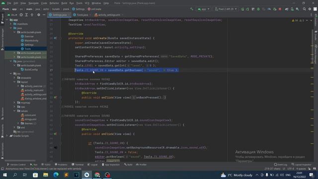318x179 pixels.
Task: Open the Problems tool window
Action: coord(61,165)
